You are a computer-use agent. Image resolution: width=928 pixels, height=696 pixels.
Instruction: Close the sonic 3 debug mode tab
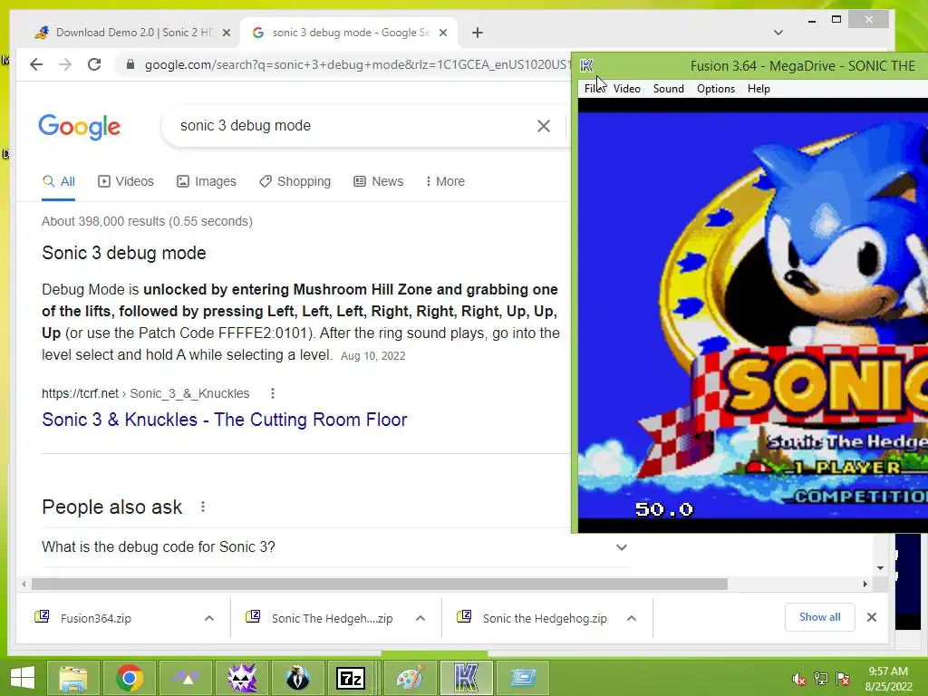pos(442,33)
